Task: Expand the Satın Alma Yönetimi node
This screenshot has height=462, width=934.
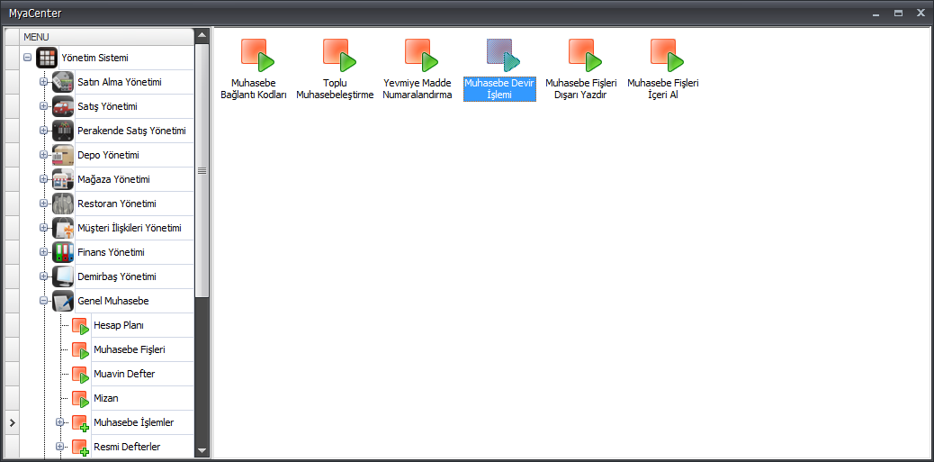Action: (43, 82)
